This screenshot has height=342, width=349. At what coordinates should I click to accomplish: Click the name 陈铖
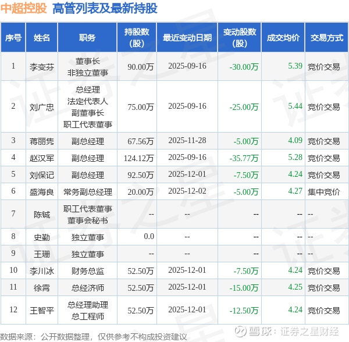click(42, 214)
